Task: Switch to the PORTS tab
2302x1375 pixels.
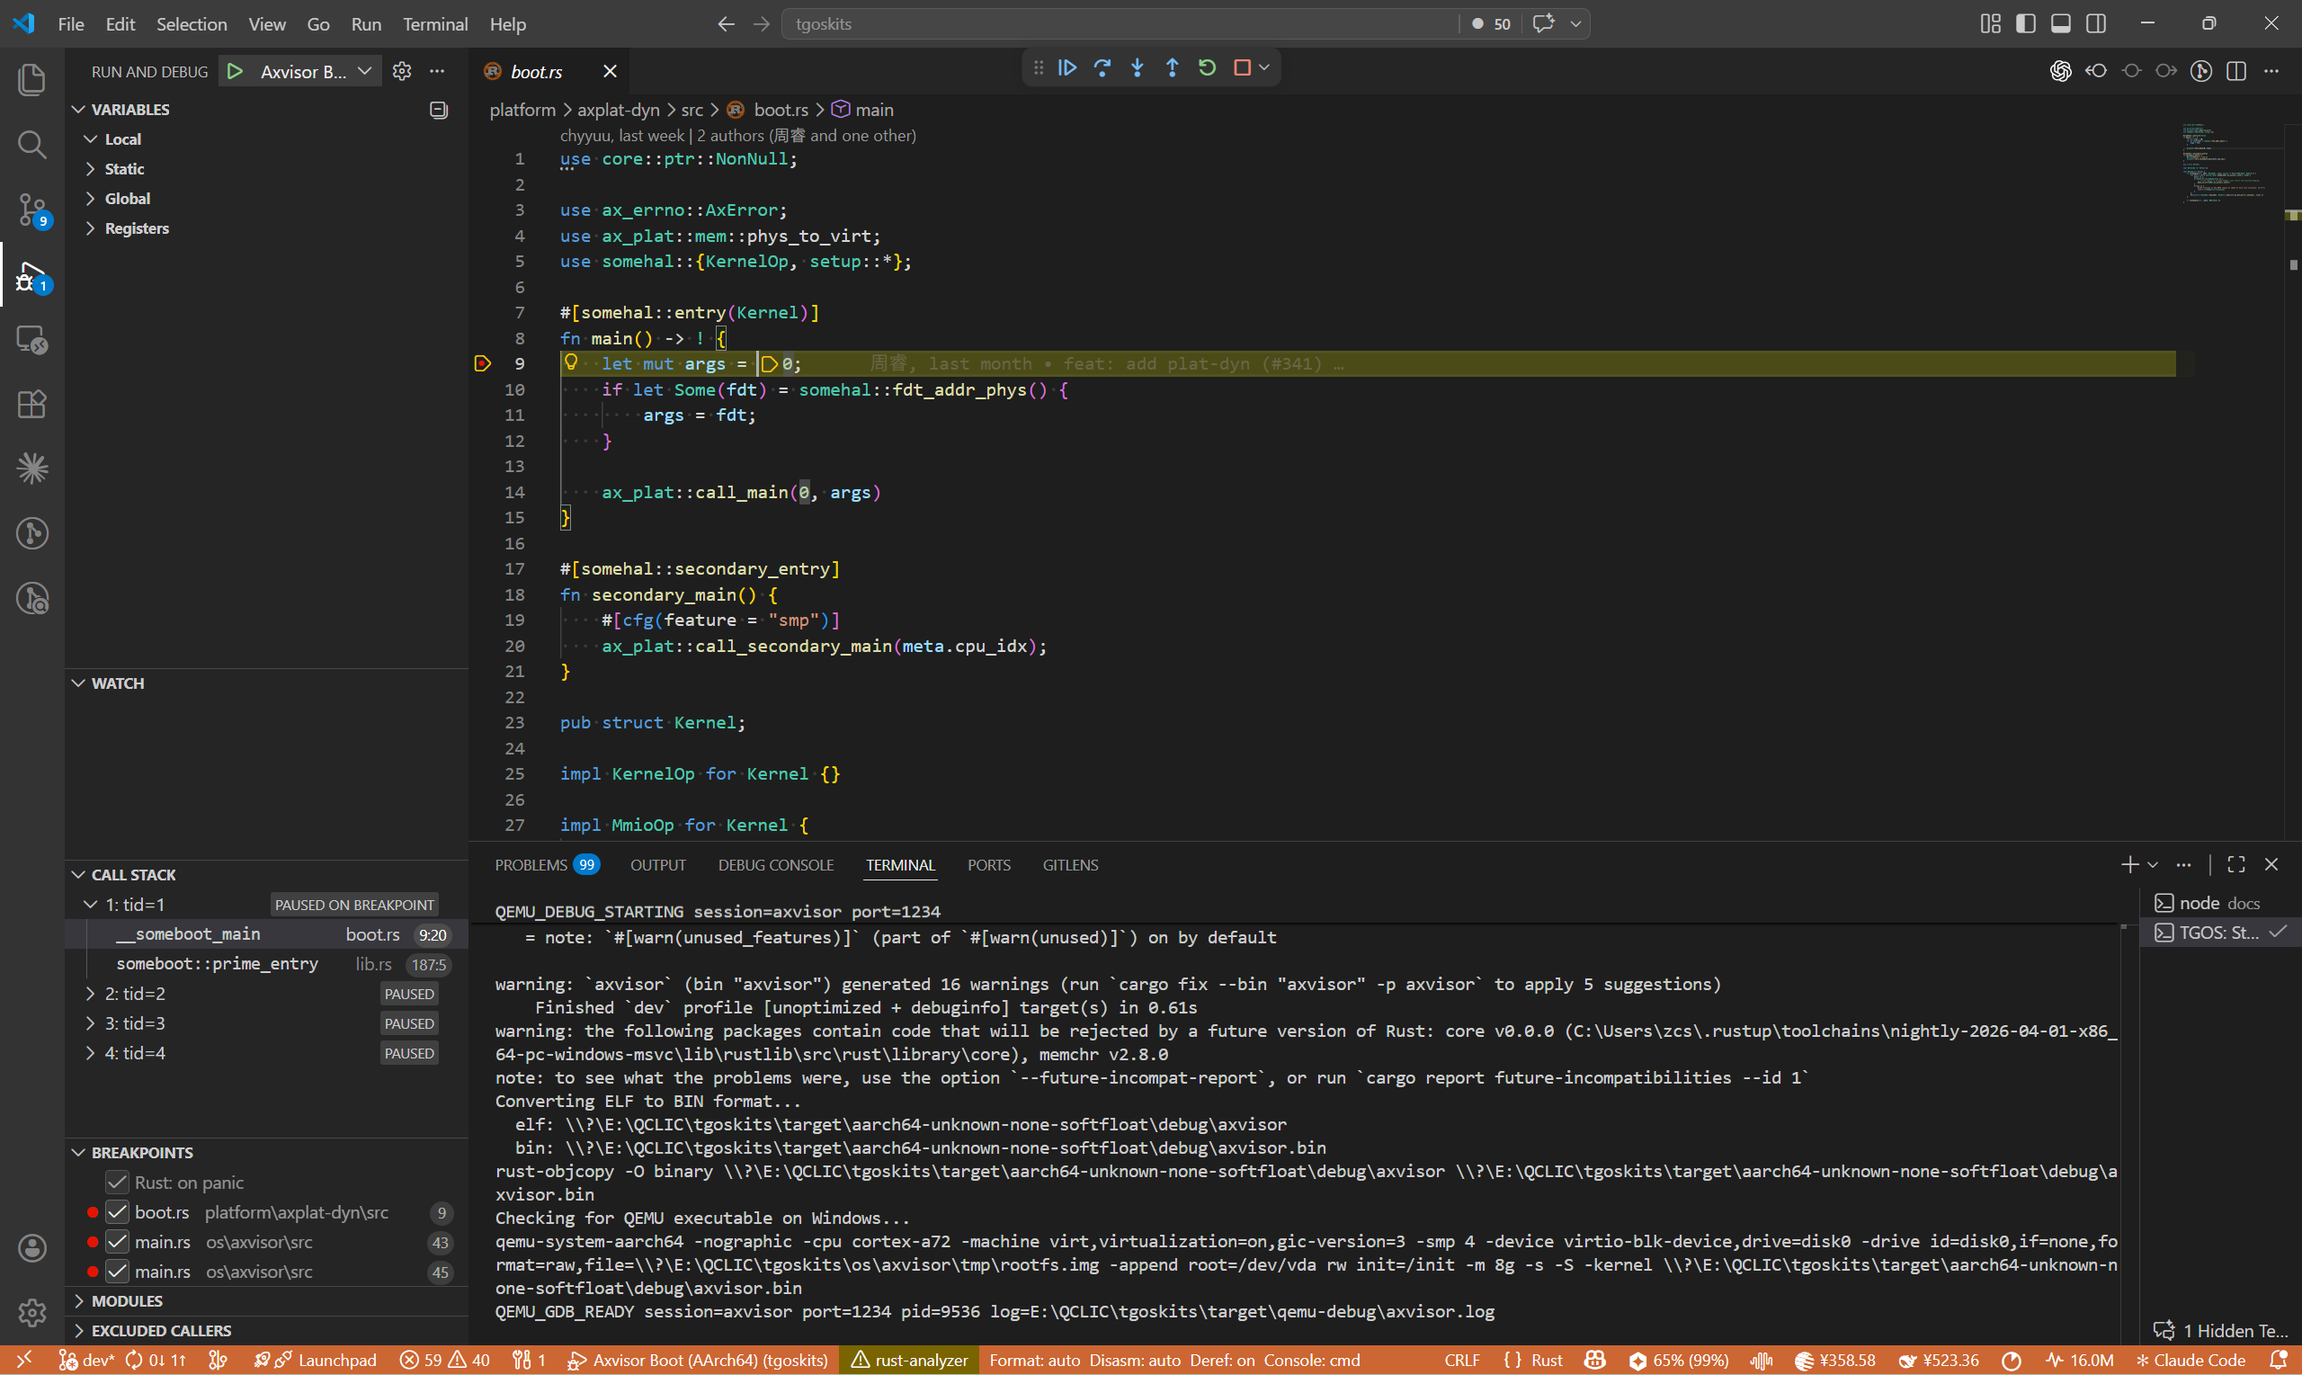Action: tap(988, 864)
